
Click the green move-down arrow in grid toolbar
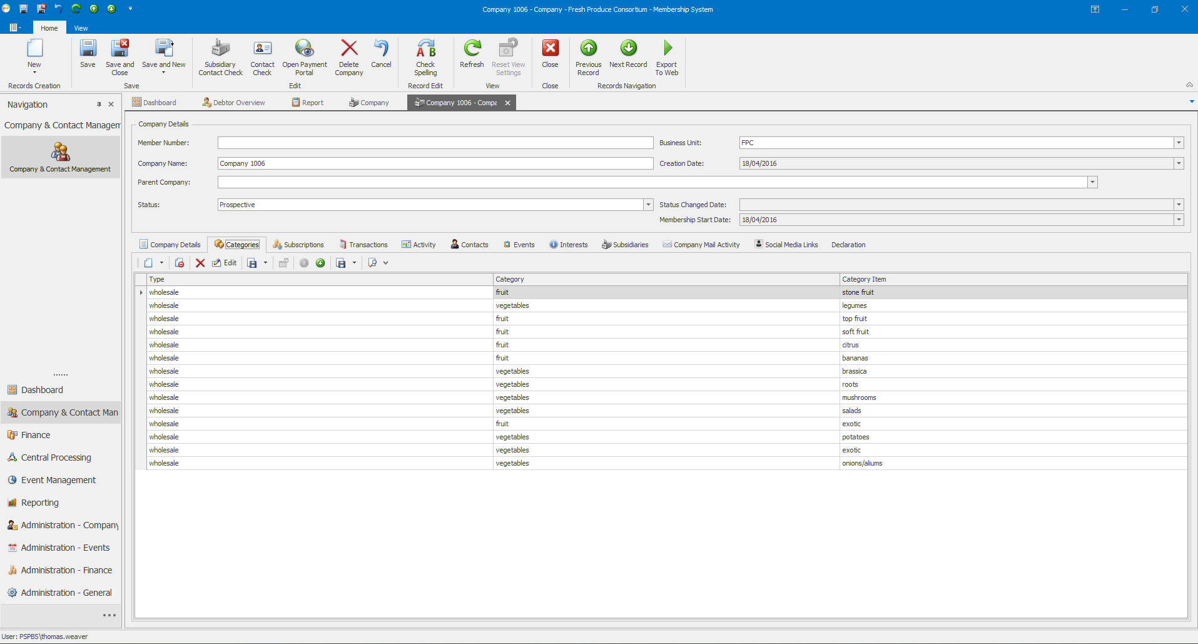(320, 263)
